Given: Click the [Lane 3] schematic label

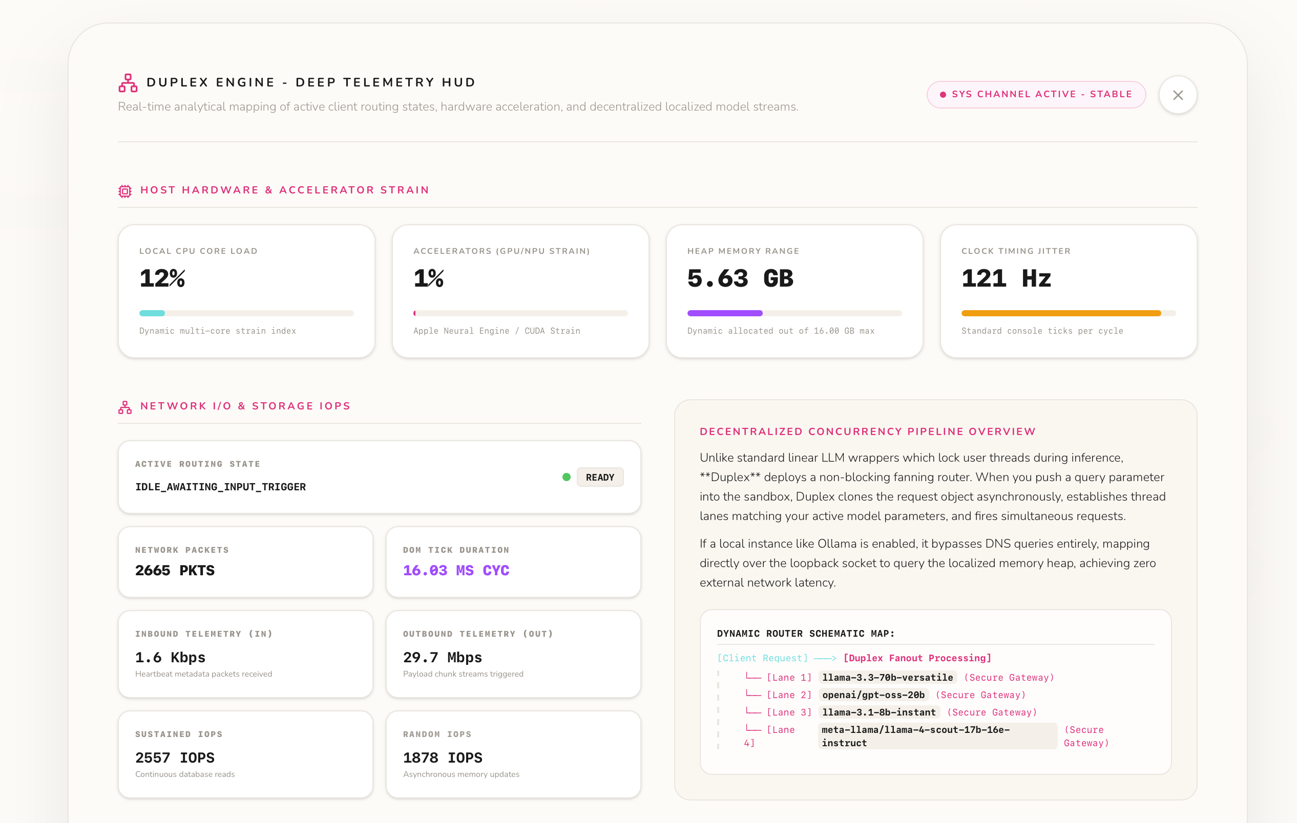Looking at the screenshot, I should coord(788,712).
